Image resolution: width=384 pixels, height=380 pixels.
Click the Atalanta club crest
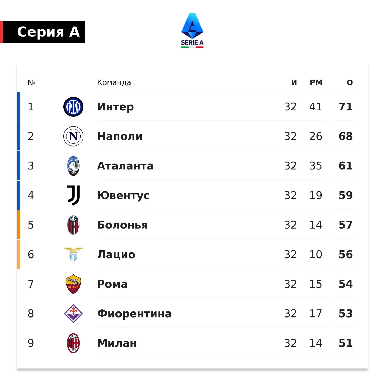point(73,166)
